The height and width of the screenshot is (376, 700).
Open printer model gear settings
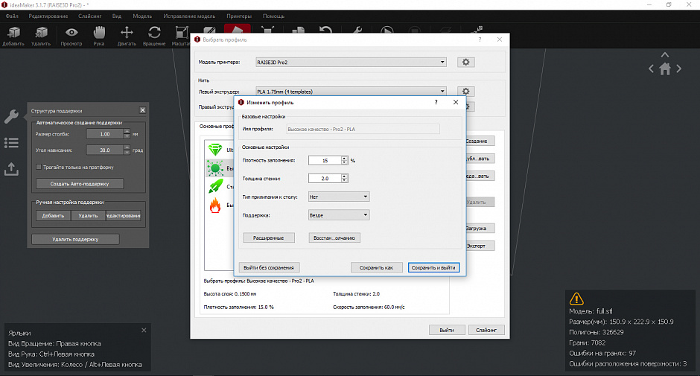coord(465,62)
